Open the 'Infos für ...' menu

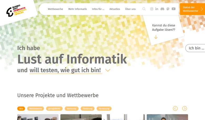coord(98,9)
